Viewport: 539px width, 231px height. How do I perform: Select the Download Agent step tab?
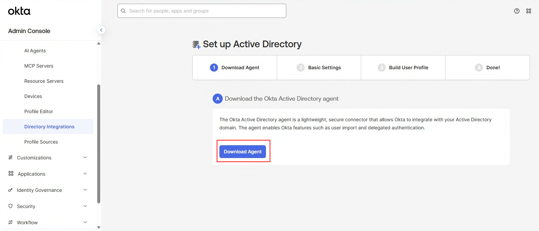point(235,68)
